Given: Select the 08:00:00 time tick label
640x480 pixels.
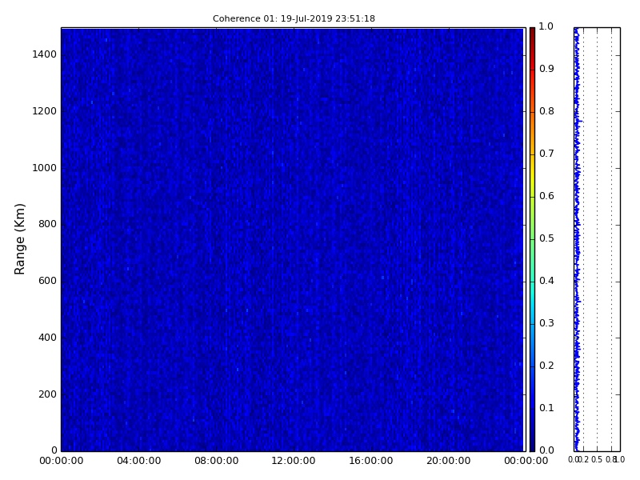Looking at the screenshot, I should [216, 461].
